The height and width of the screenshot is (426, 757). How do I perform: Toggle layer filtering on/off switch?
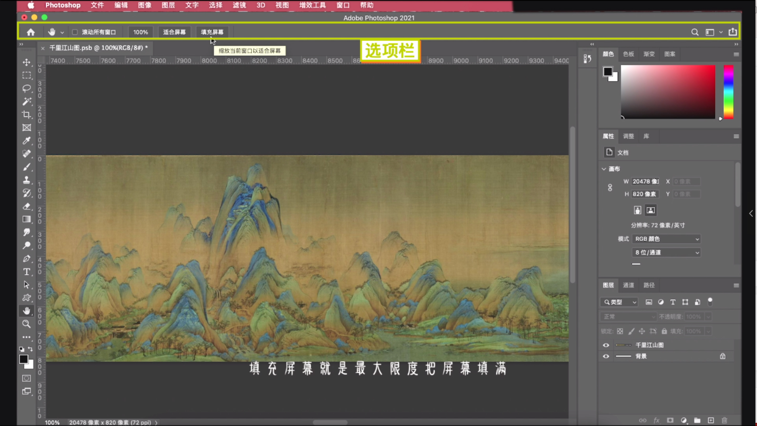710,301
